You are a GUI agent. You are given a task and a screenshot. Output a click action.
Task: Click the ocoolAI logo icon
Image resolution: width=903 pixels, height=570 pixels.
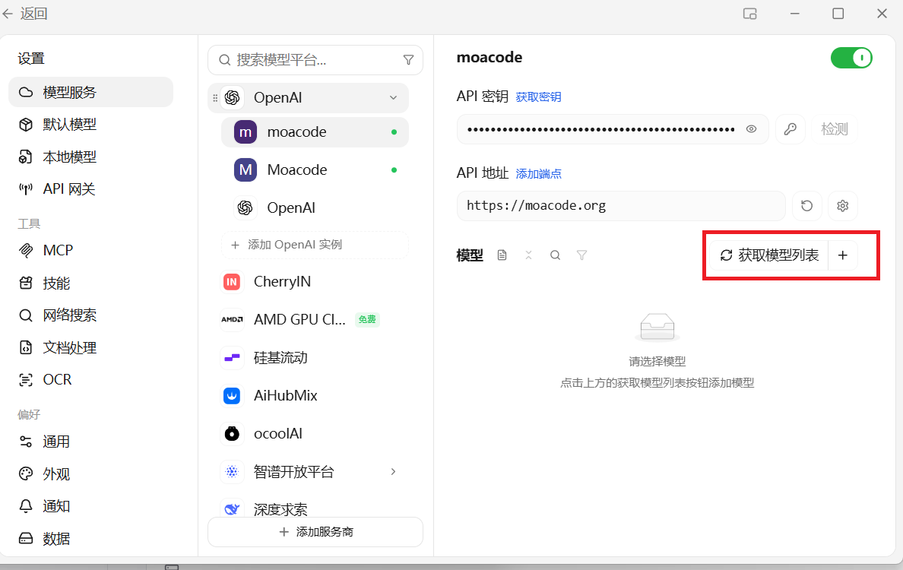pos(232,433)
